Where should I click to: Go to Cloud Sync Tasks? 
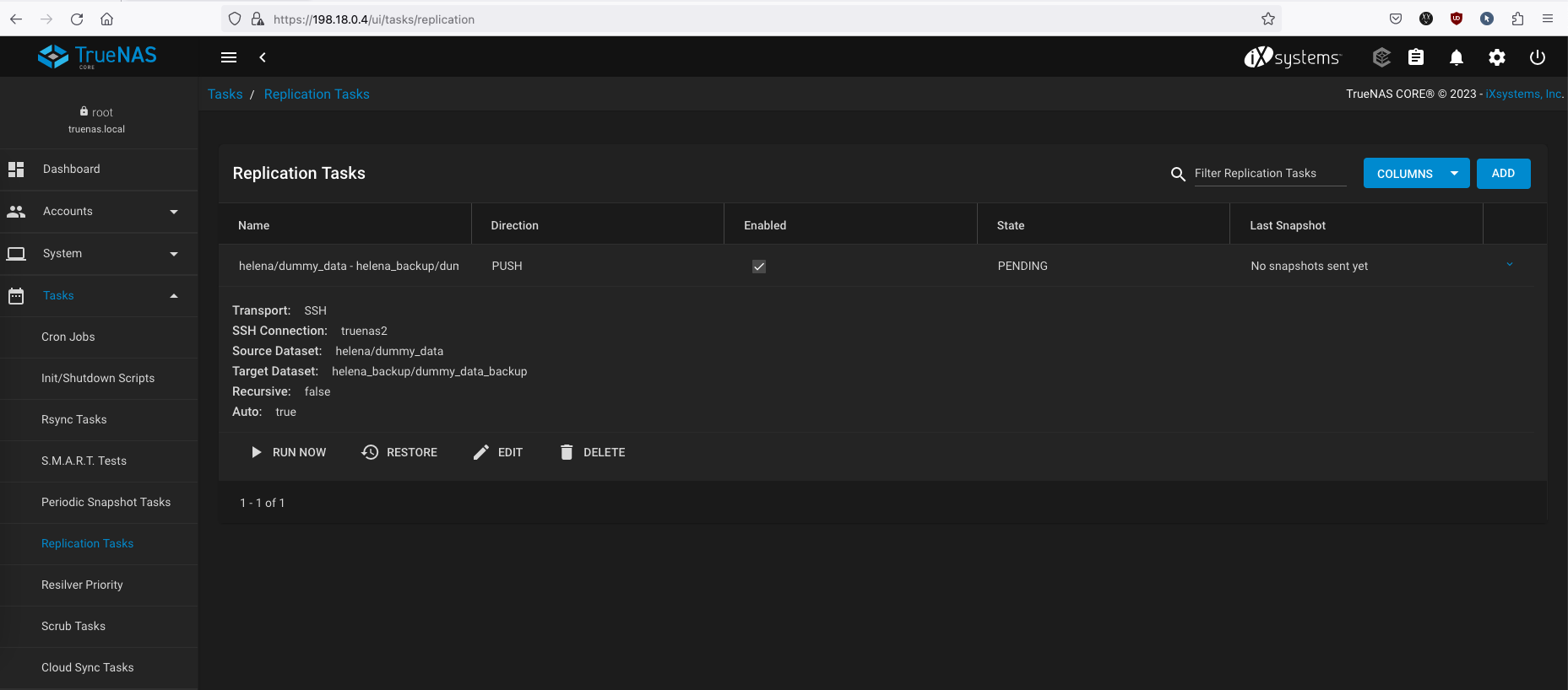pos(88,668)
